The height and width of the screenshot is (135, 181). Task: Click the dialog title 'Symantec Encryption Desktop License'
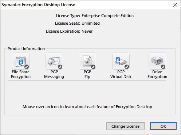38,5
